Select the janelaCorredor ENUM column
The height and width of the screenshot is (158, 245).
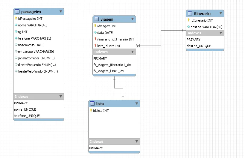pos(36,58)
